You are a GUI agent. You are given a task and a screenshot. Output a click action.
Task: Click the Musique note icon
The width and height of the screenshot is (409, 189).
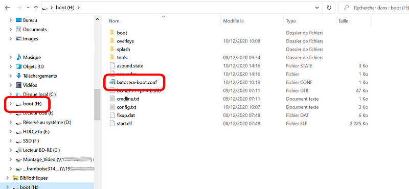tap(18, 57)
